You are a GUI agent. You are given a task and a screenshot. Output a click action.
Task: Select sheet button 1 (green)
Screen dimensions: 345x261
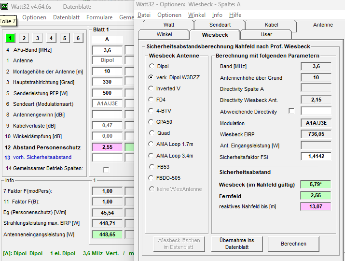click(10, 38)
